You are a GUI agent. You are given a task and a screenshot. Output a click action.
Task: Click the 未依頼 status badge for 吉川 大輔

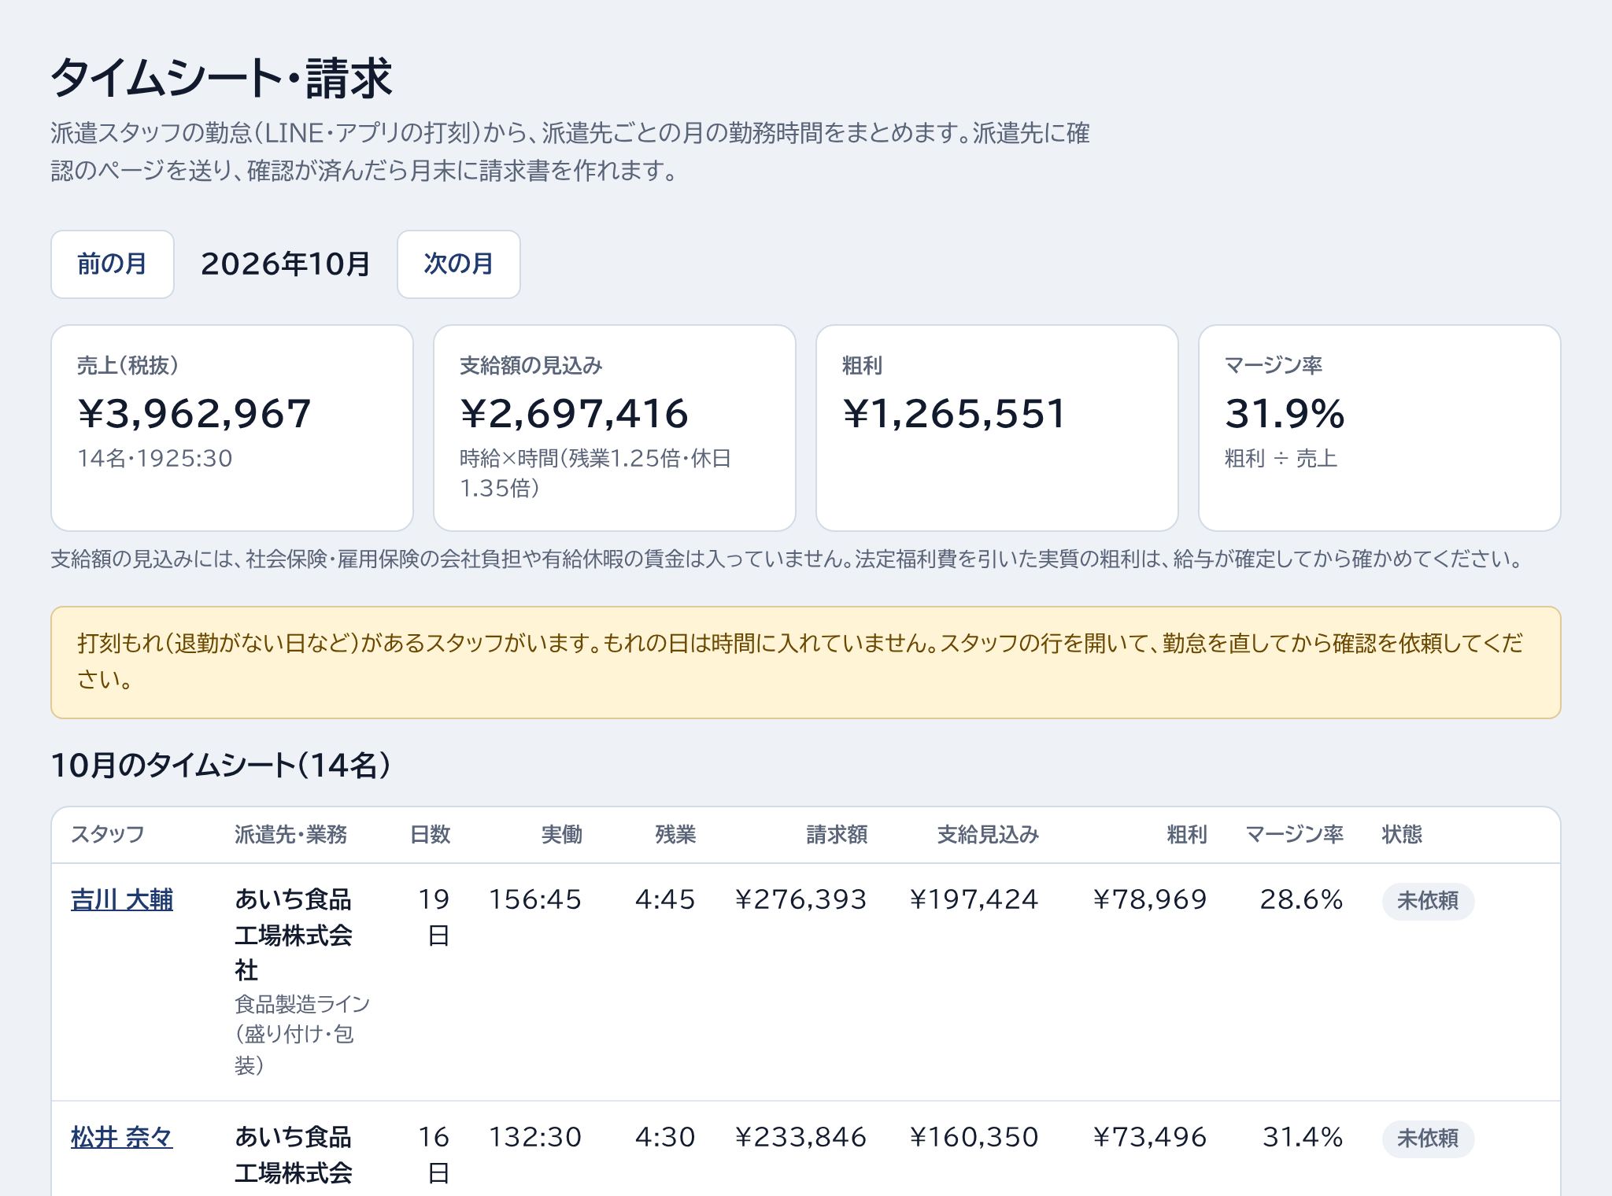click(1428, 901)
